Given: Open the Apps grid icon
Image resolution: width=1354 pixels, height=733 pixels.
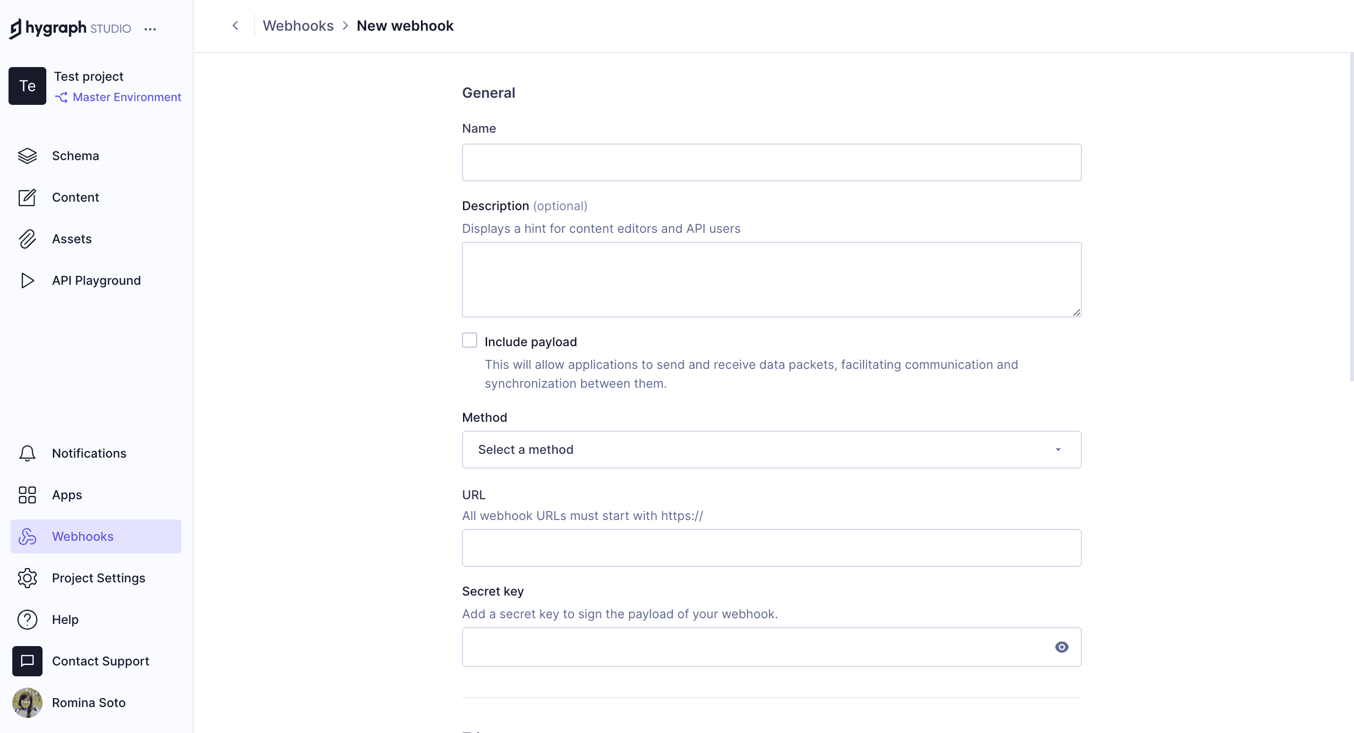Looking at the screenshot, I should 27,494.
